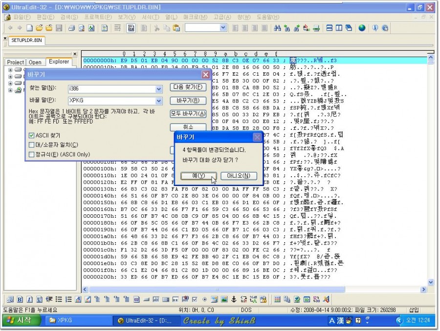Click the anchor icon in bottom toolbar

click(x=234, y=300)
